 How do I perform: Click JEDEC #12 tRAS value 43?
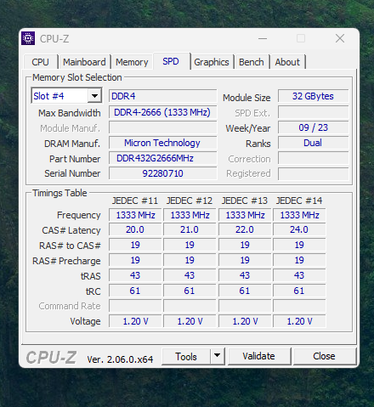pos(190,275)
